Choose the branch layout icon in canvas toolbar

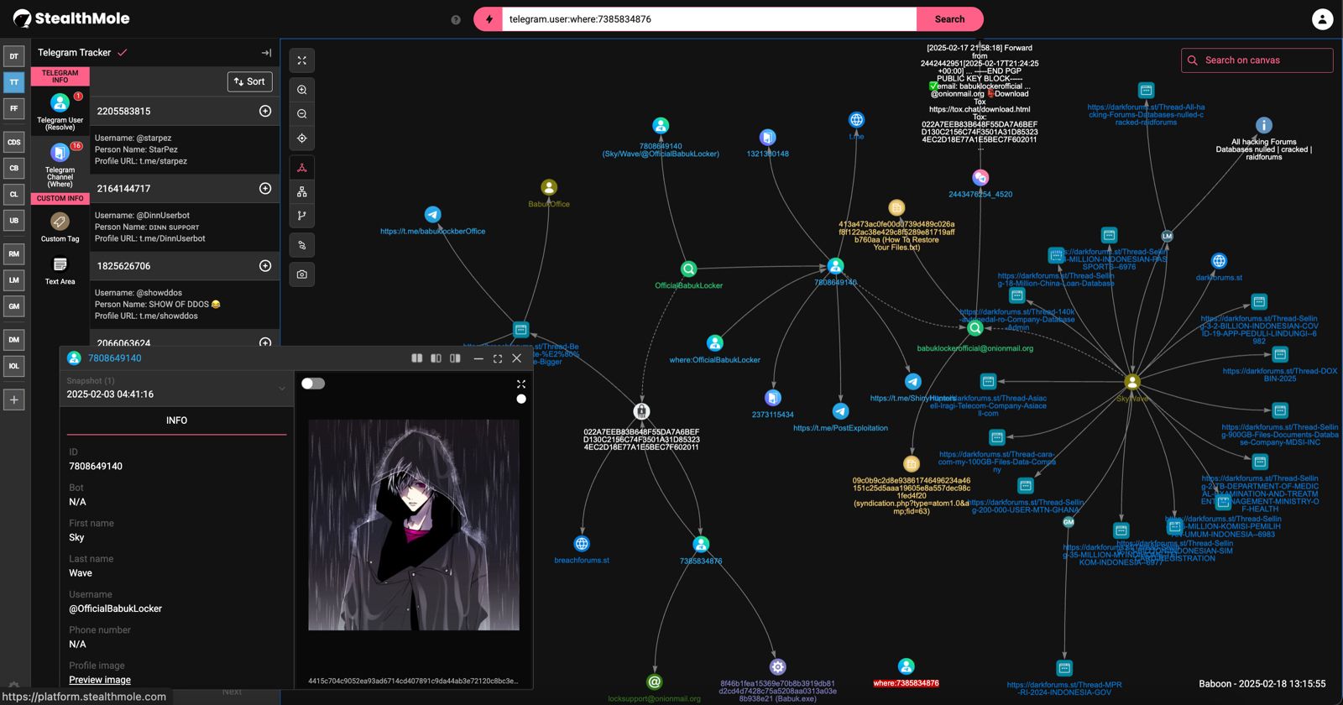tap(302, 216)
